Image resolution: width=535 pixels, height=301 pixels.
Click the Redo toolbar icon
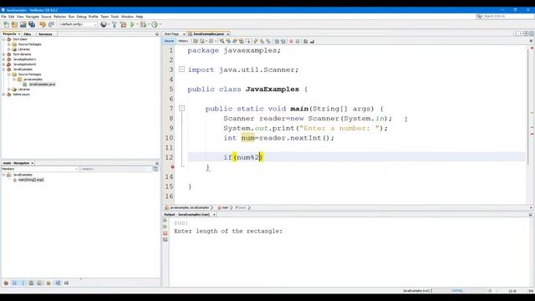coord(51,24)
